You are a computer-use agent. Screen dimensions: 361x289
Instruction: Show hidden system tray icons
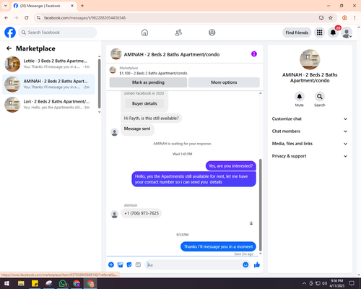(304, 283)
